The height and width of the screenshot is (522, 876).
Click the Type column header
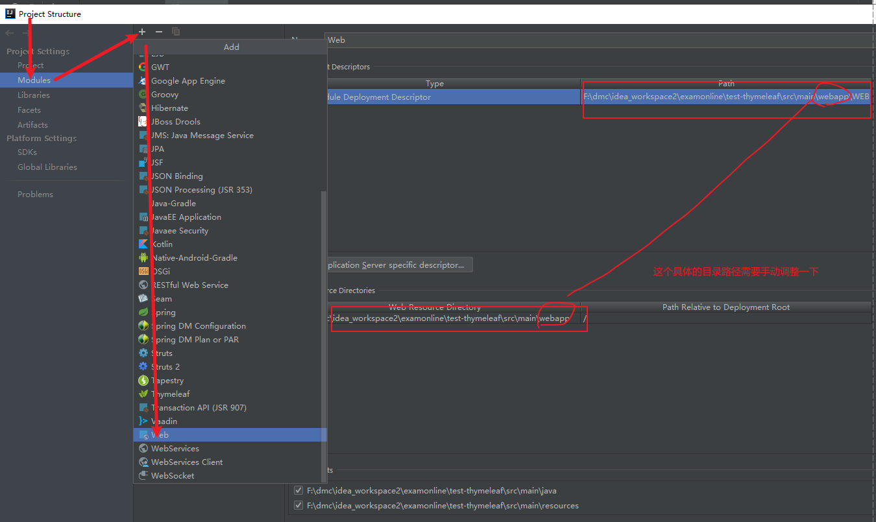point(435,83)
